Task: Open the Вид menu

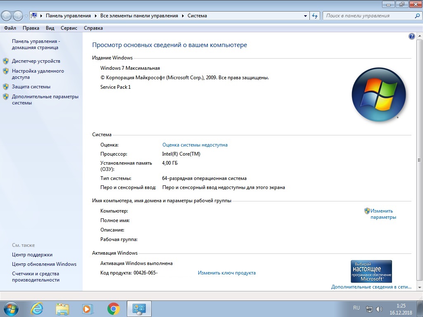Action: tap(50, 28)
